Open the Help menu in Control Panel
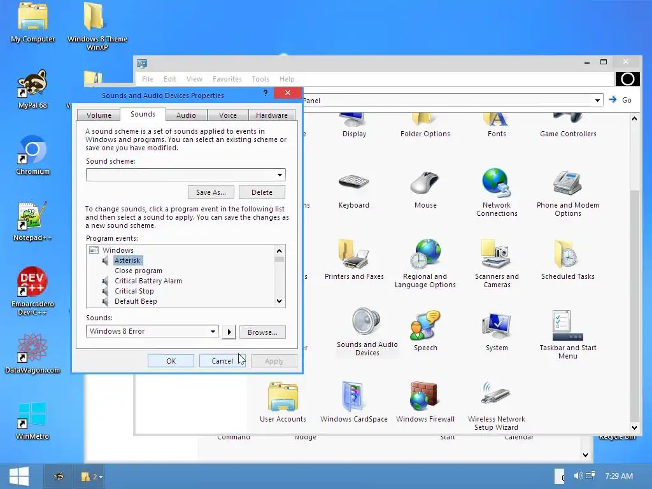 point(287,79)
